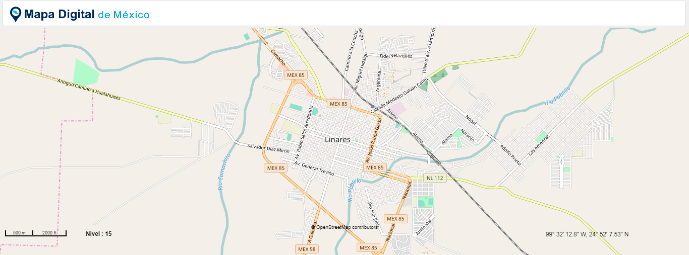This screenshot has width=689, height=255.
Task: Click the Antiguo Camino a Hualahuises road label
Action: tap(89, 90)
